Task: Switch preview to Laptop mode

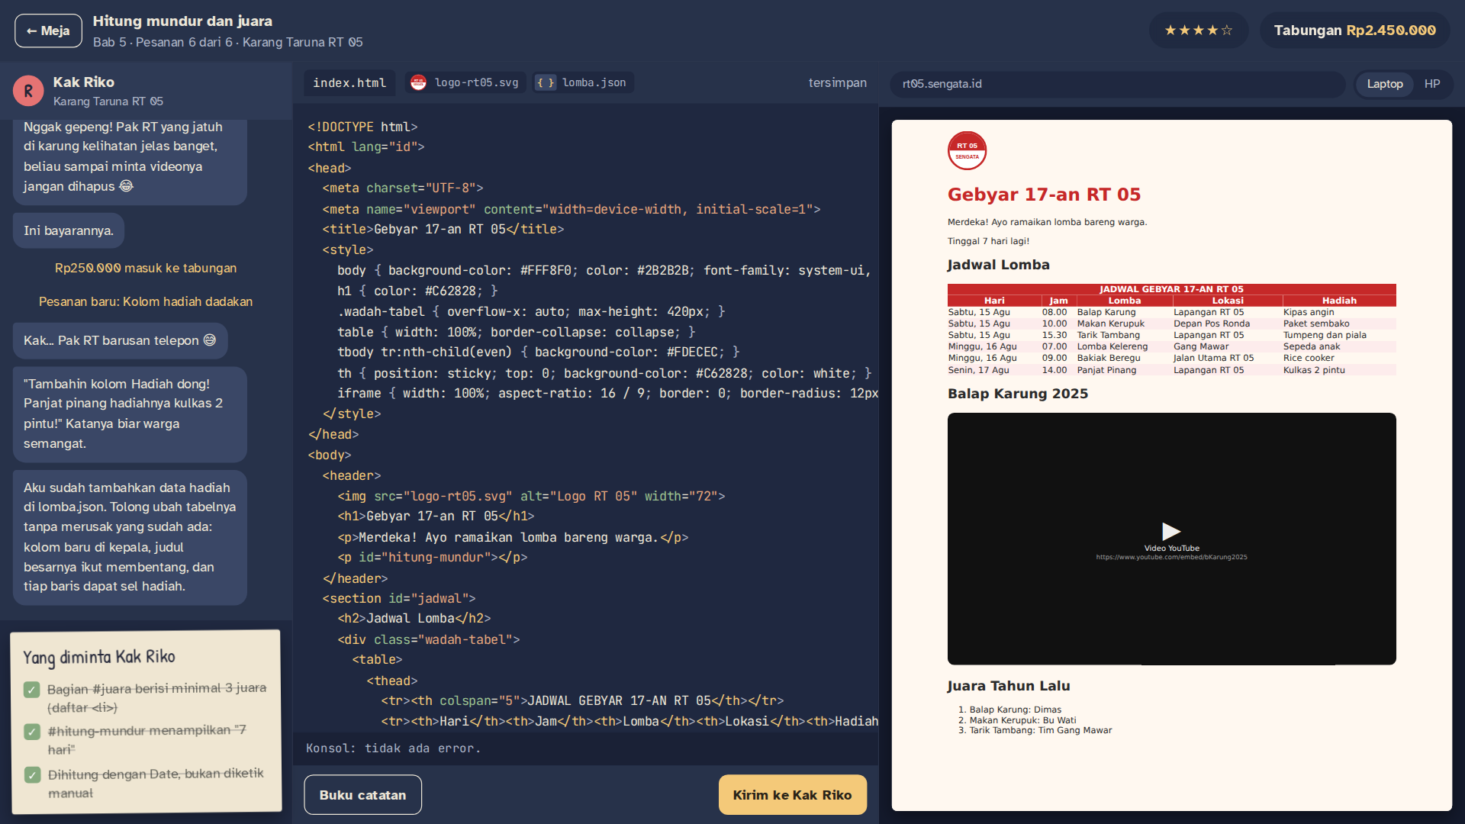Action: point(1384,84)
